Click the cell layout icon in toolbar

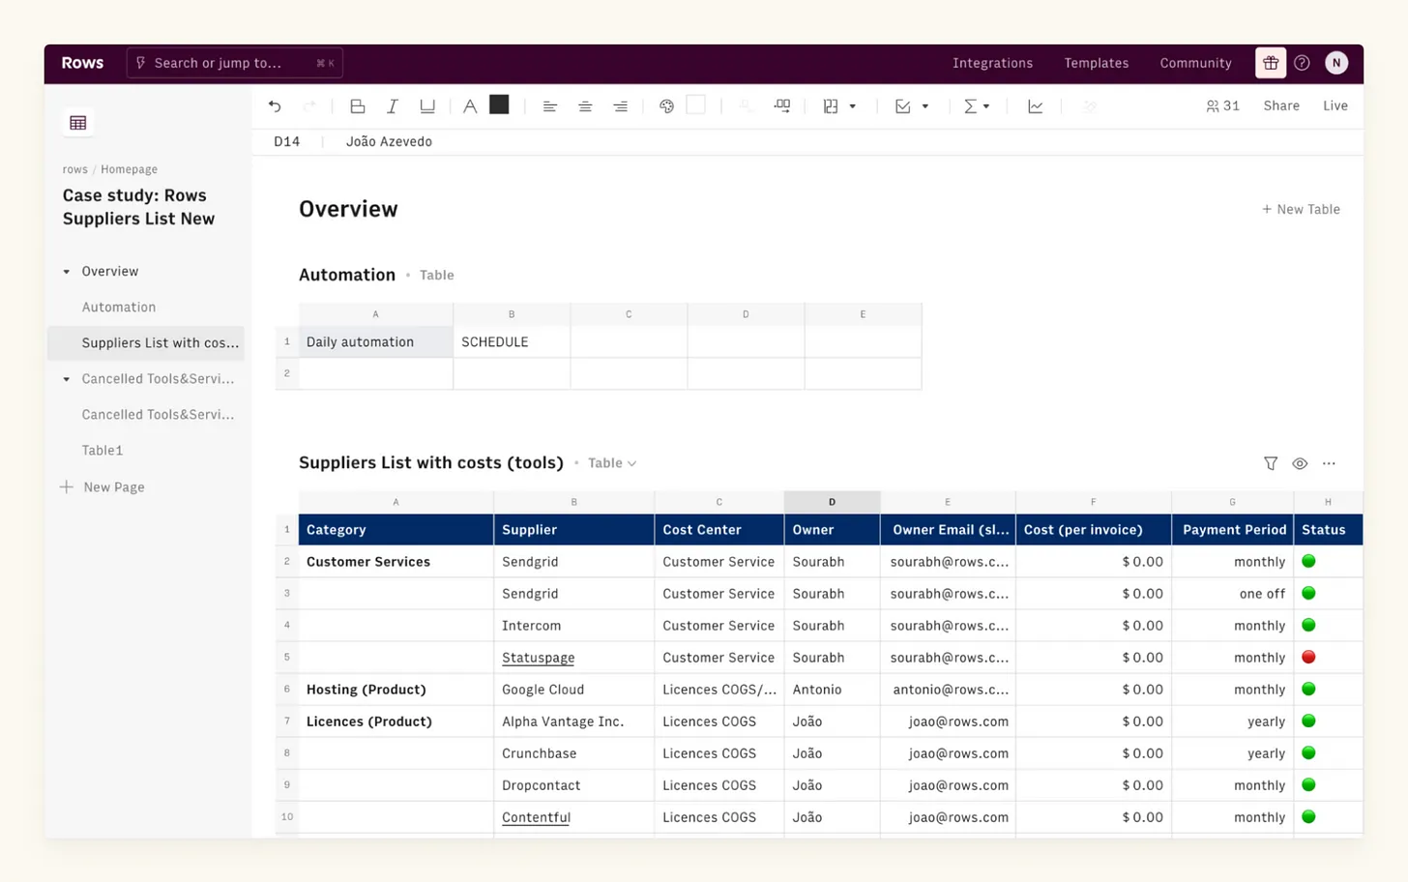[x=831, y=106]
